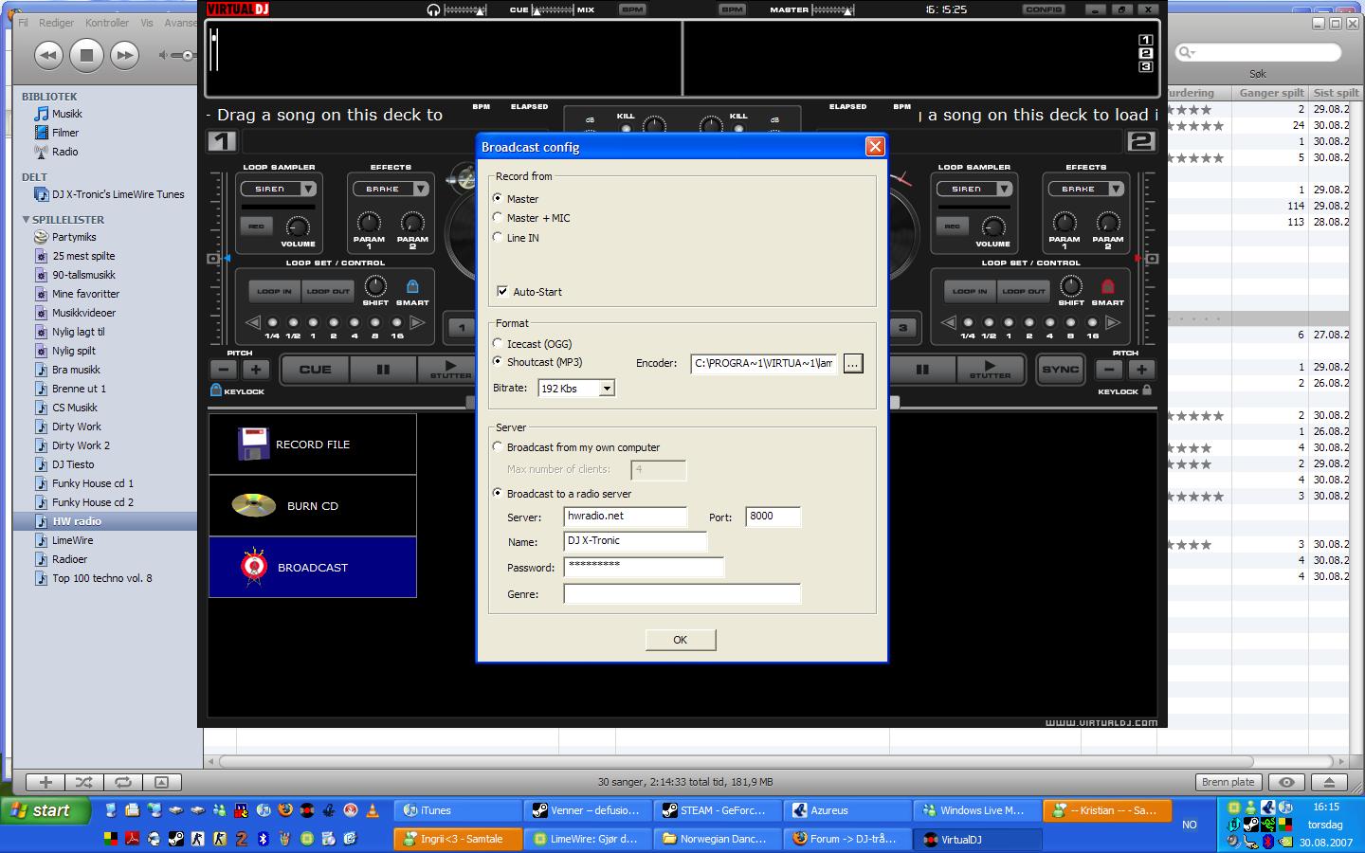1365x853 pixels.
Task: Click the deck 1 pitch plus button
Action: click(256, 370)
